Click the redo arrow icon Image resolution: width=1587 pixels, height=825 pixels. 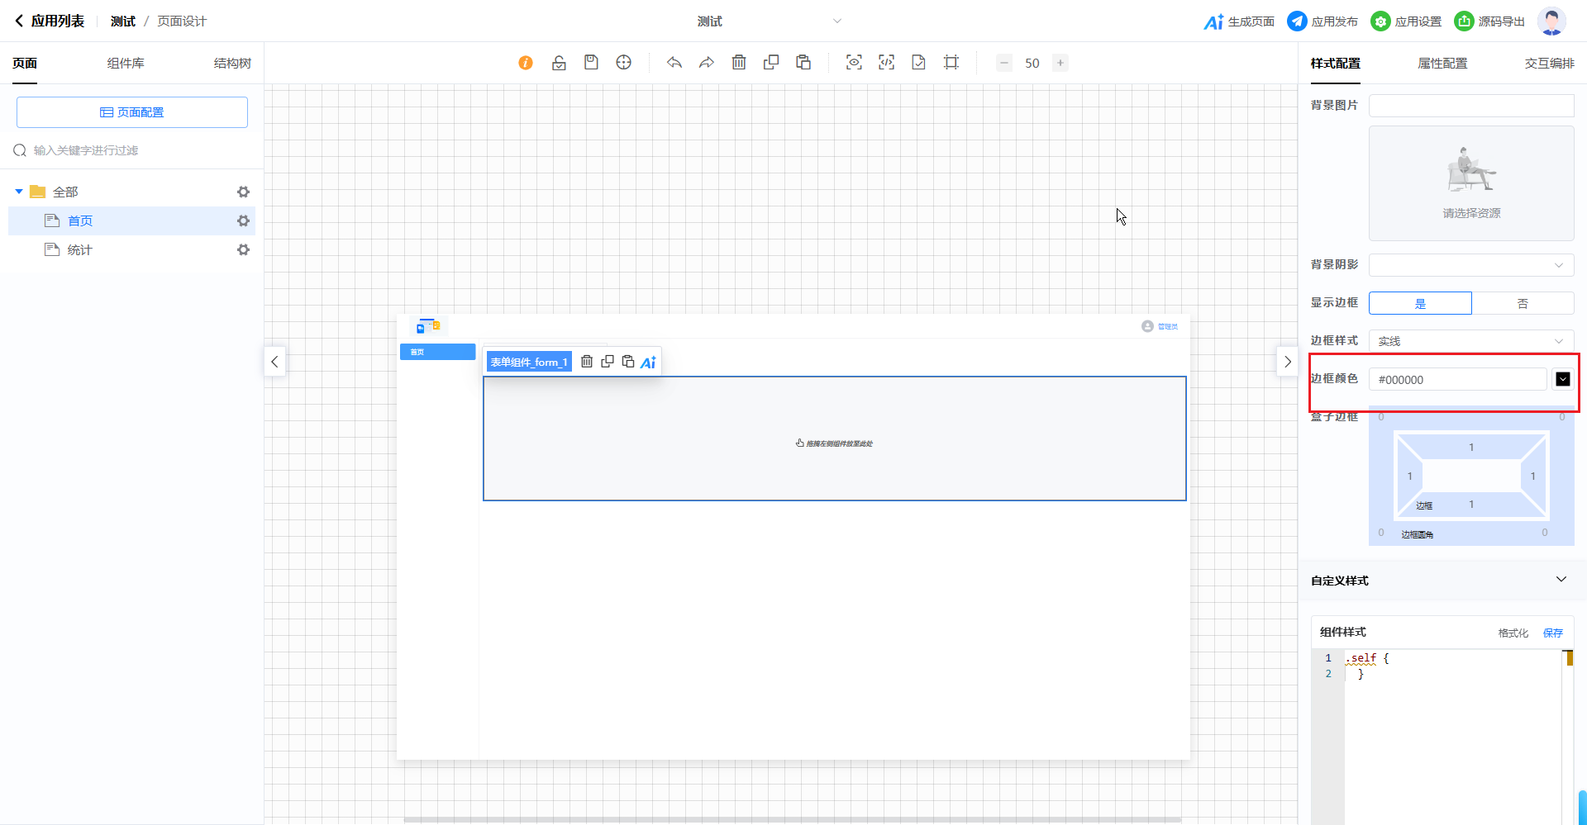coord(707,63)
